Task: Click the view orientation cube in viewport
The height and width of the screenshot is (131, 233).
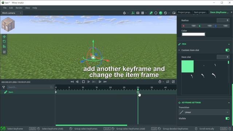Action: coord(8,24)
